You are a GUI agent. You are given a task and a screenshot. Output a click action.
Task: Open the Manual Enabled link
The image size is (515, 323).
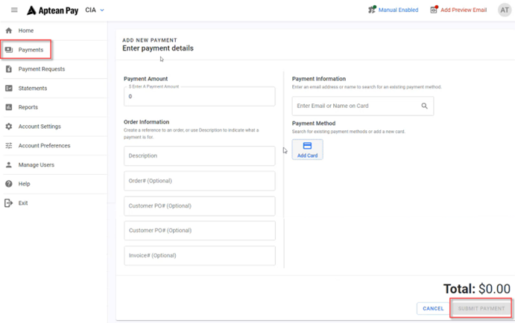click(398, 10)
